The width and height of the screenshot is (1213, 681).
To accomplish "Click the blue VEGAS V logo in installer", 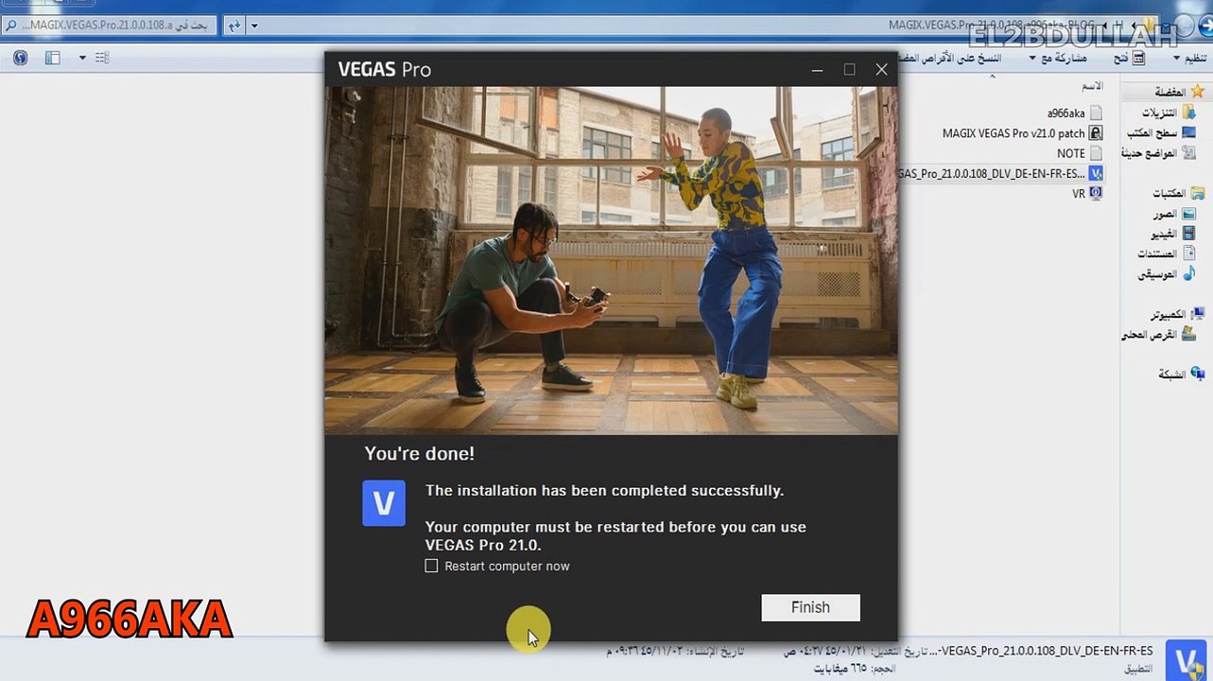I will point(384,502).
